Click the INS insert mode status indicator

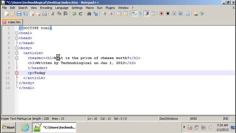point(226,119)
